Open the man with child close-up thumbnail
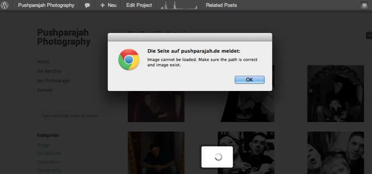Screen dimensions: 372x174 coord(336,153)
